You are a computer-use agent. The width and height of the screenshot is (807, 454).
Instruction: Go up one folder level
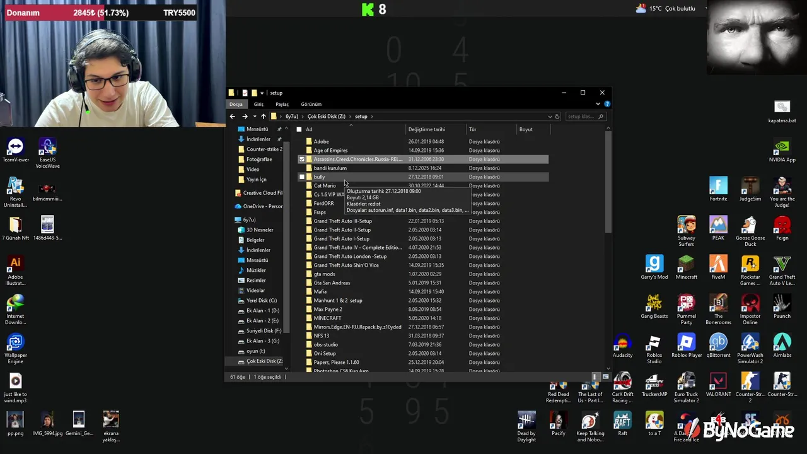click(x=264, y=117)
